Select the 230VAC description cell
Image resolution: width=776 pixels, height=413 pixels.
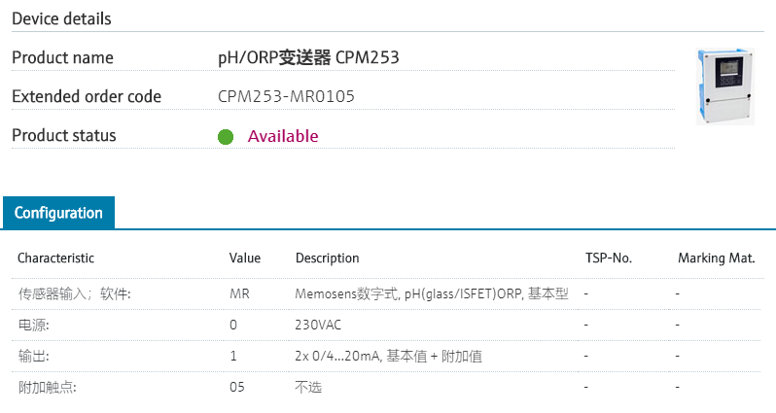319,325
